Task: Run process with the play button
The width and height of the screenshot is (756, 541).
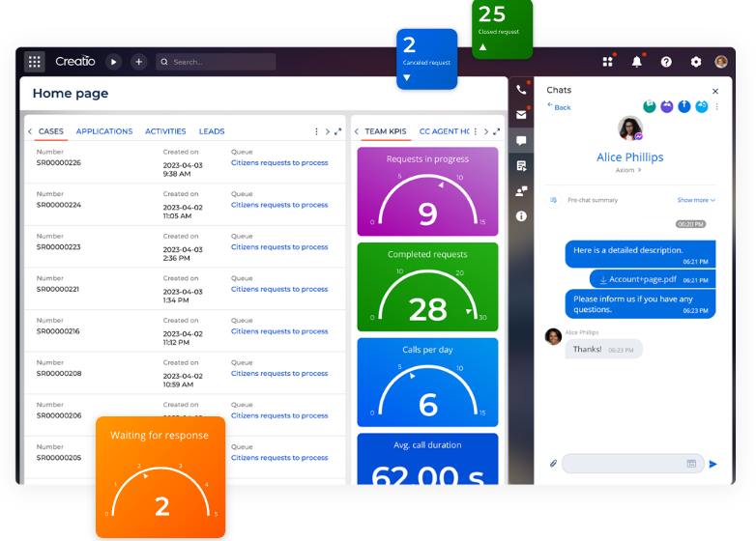Action: (x=114, y=62)
